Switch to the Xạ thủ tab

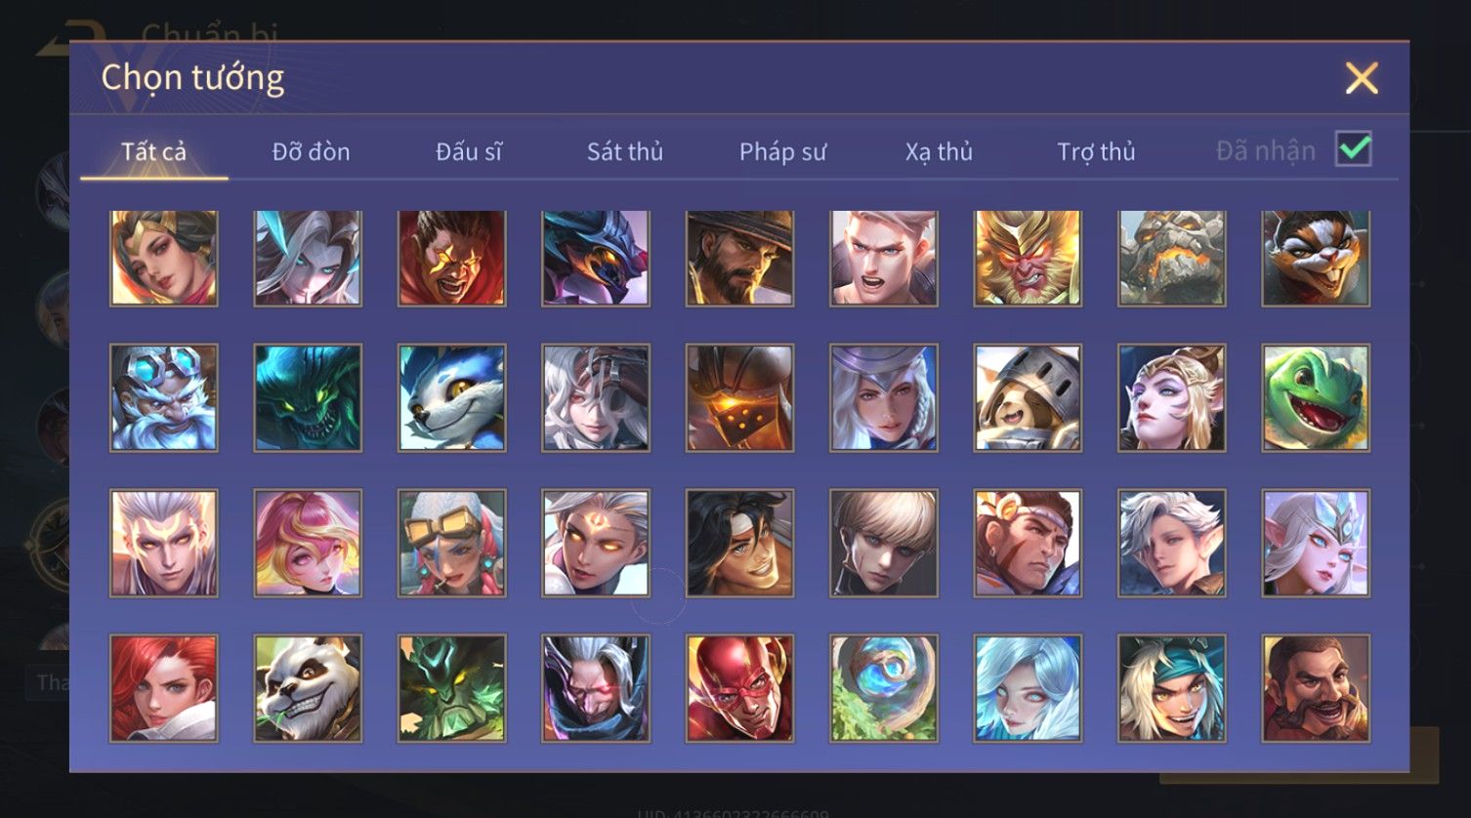939,152
